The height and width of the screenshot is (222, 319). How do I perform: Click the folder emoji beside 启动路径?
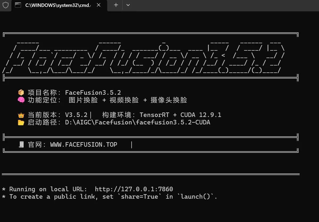click(21, 123)
